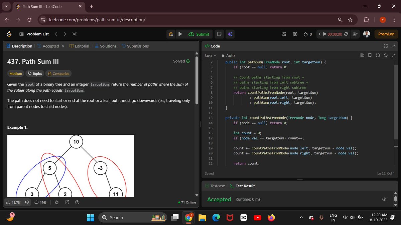This screenshot has width=401, height=225.
Task: Show Topics tag
Action: click(35, 74)
